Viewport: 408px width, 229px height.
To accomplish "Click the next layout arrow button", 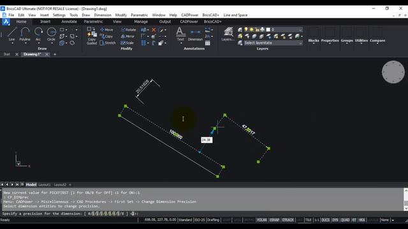I will tap(12, 184).
